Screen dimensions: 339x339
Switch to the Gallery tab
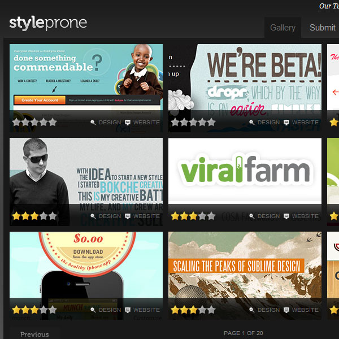282,28
